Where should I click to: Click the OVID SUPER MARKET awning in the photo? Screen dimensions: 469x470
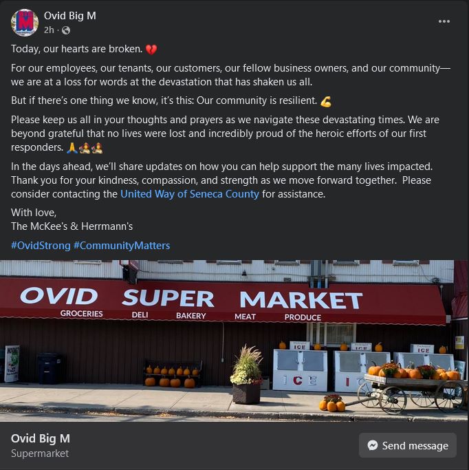pos(222,302)
